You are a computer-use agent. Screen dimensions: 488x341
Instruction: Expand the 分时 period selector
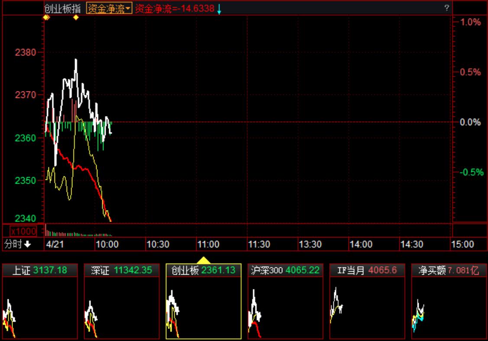[x=18, y=244]
